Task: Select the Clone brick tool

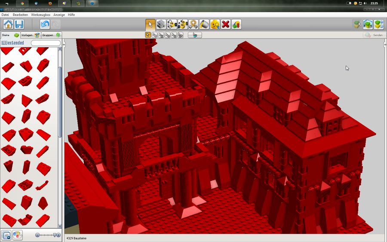Action: [x=161, y=24]
